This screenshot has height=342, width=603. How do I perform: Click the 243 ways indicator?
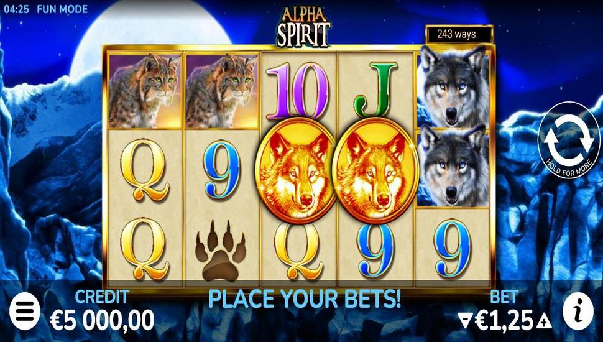click(459, 35)
